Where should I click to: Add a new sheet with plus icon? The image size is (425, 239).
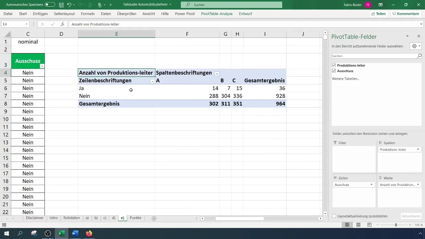point(154,218)
